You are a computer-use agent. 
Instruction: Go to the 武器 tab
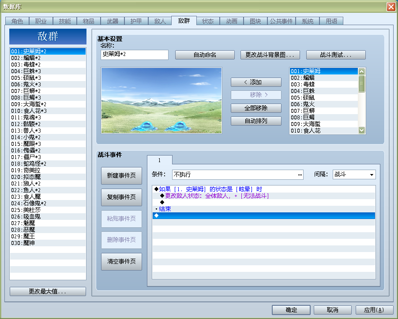coord(113,21)
